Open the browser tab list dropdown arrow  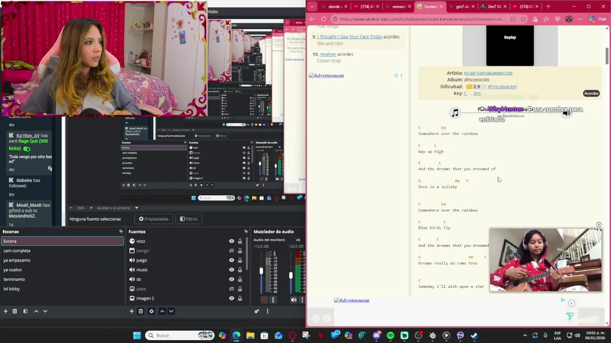pyautogui.click(x=312, y=7)
